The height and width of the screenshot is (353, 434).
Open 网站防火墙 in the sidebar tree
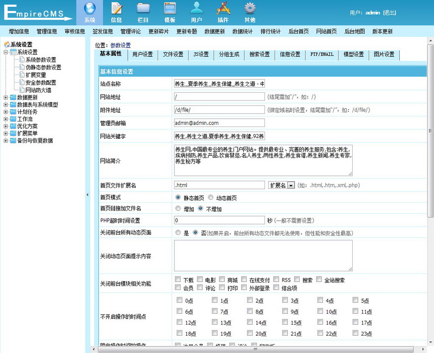click(x=38, y=90)
